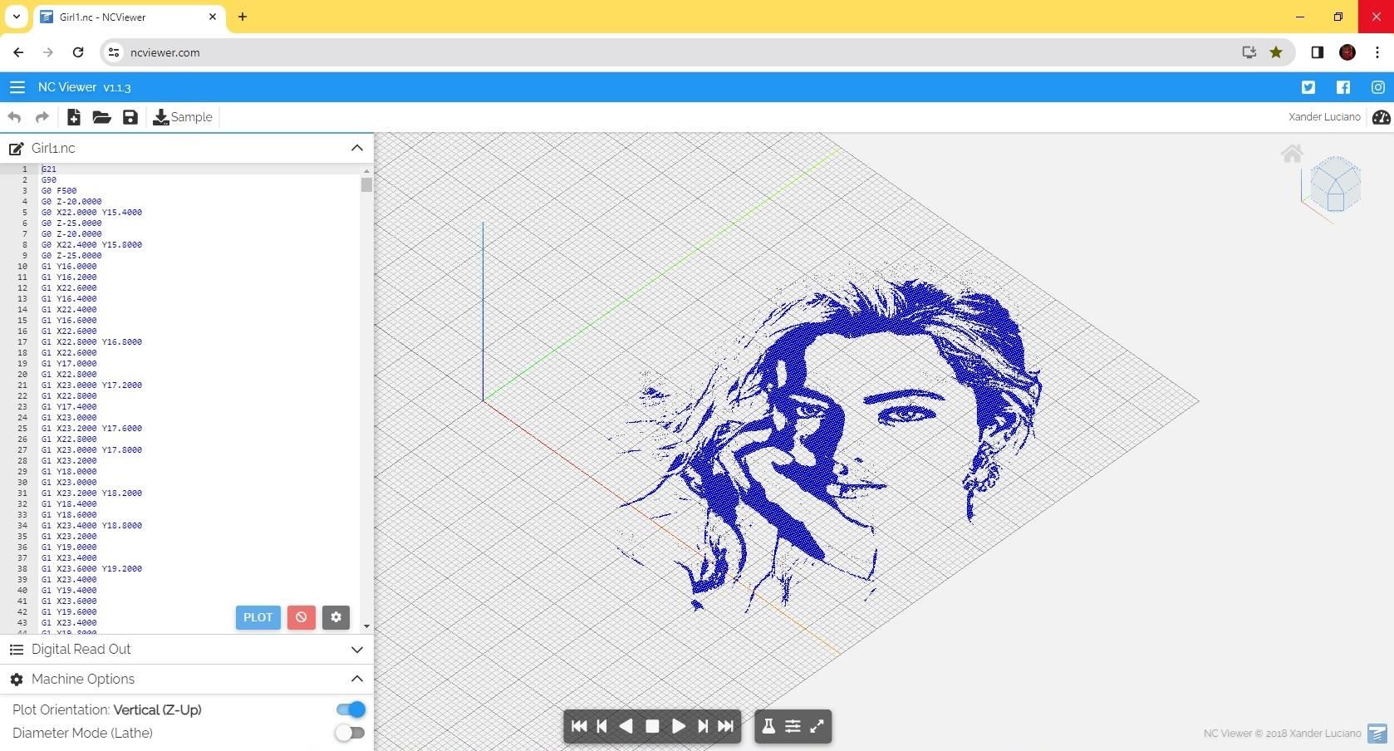Collapse the Machine Options panel

click(357, 679)
